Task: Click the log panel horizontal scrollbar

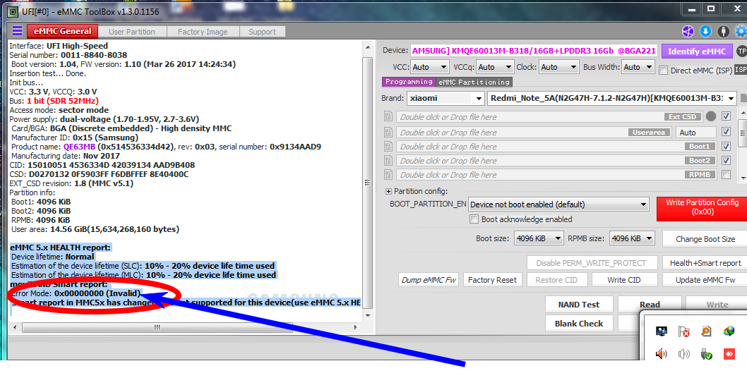Action: point(185,327)
